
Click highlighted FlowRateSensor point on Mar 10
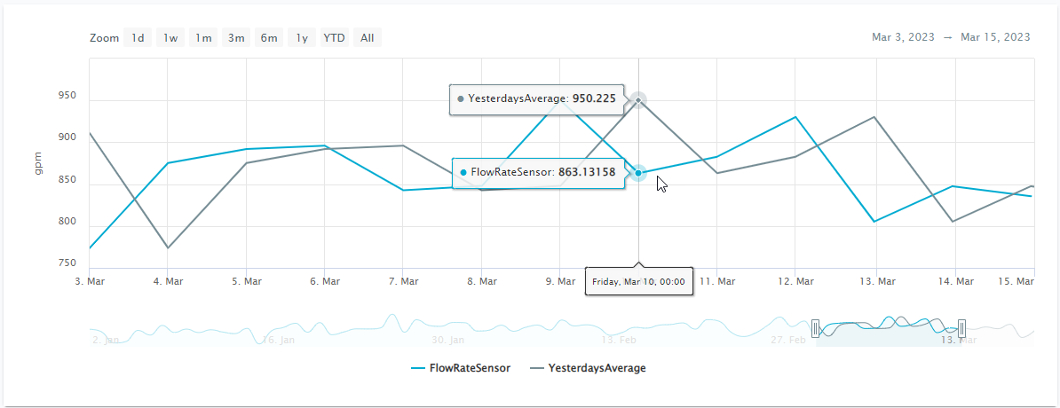(638, 173)
